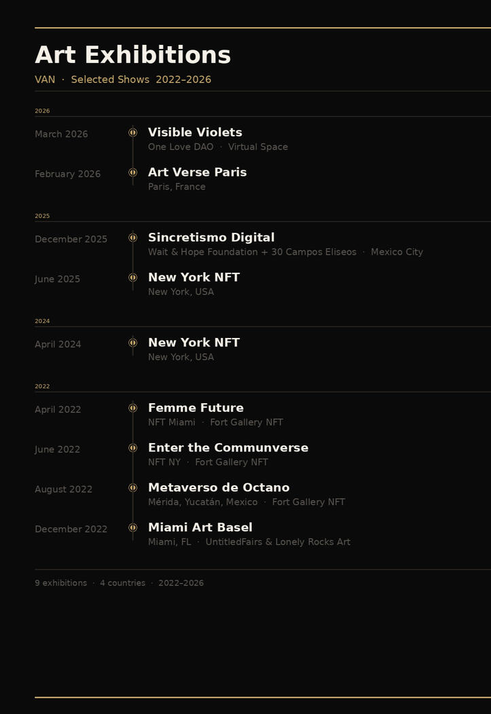Click the marker icon next to June 2025
This screenshot has width=491, height=714.
point(132,278)
